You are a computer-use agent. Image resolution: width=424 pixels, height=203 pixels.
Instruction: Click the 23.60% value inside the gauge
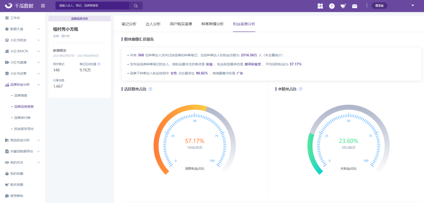pyautogui.click(x=349, y=141)
